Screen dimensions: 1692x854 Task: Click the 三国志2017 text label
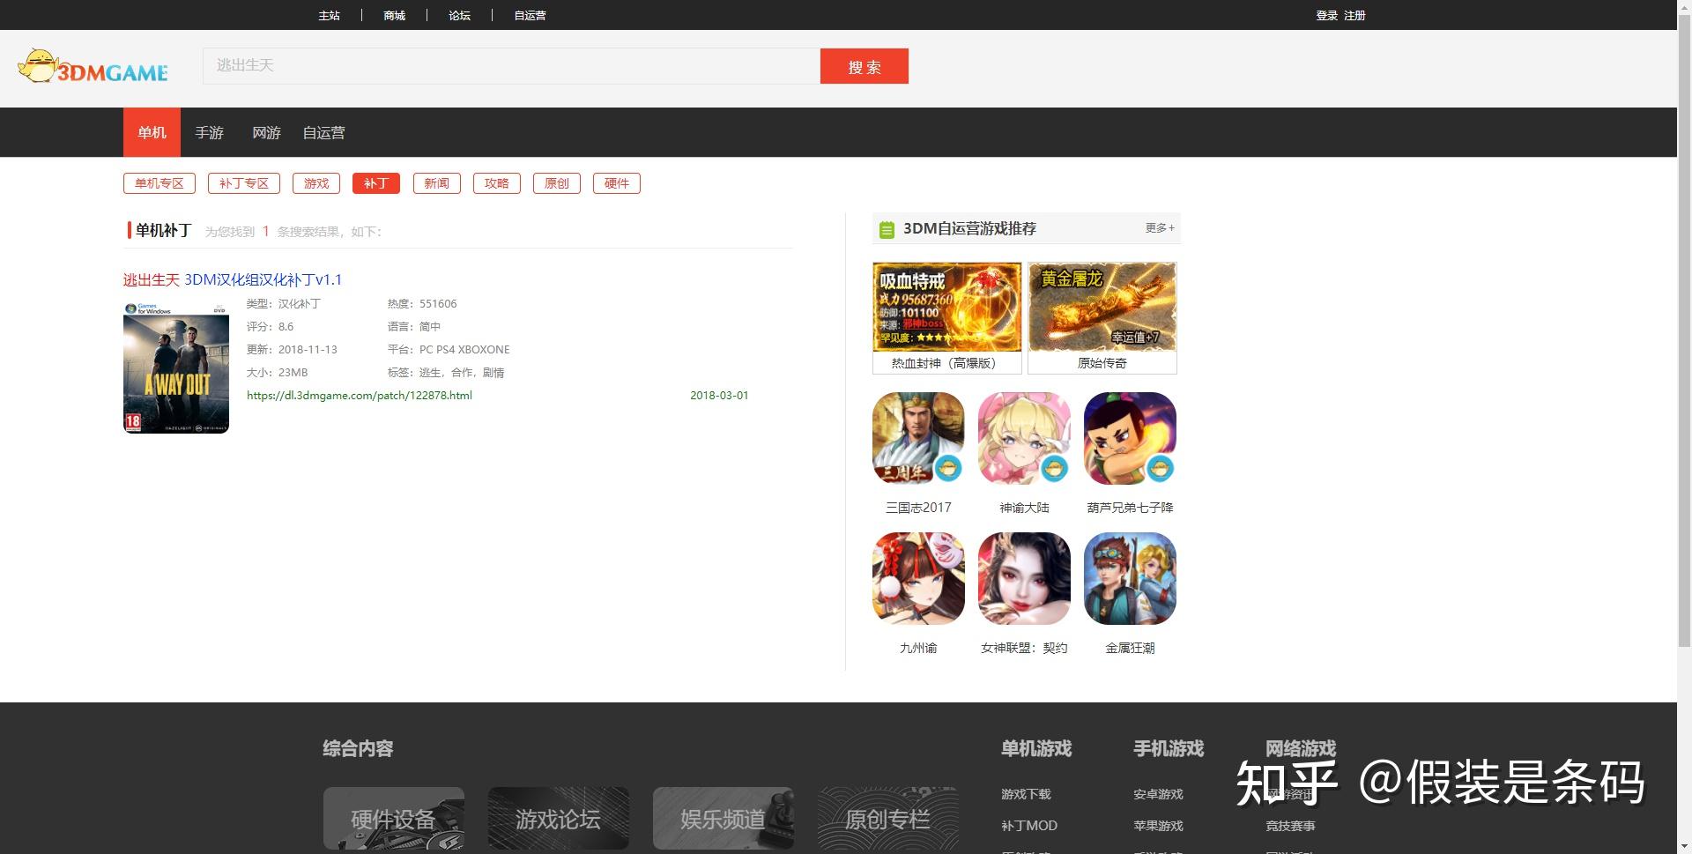tap(918, 508)
